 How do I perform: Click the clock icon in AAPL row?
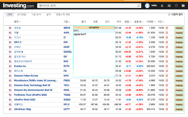(x=167, y=32)
